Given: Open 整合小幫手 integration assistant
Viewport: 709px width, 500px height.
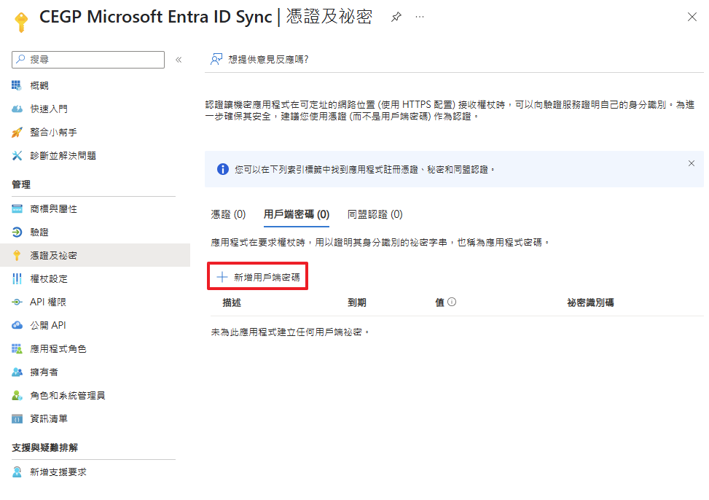Looking at the screenshot, I should pos(53,133).
